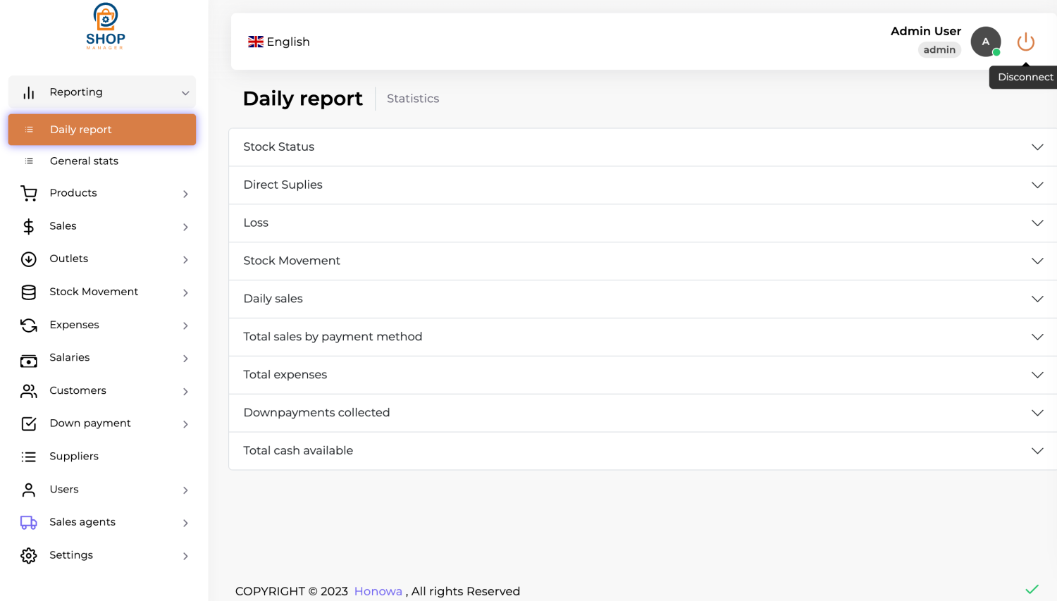1057x601 pixels.
Task: Click the Salaries banknote icon
Action: 29,361
